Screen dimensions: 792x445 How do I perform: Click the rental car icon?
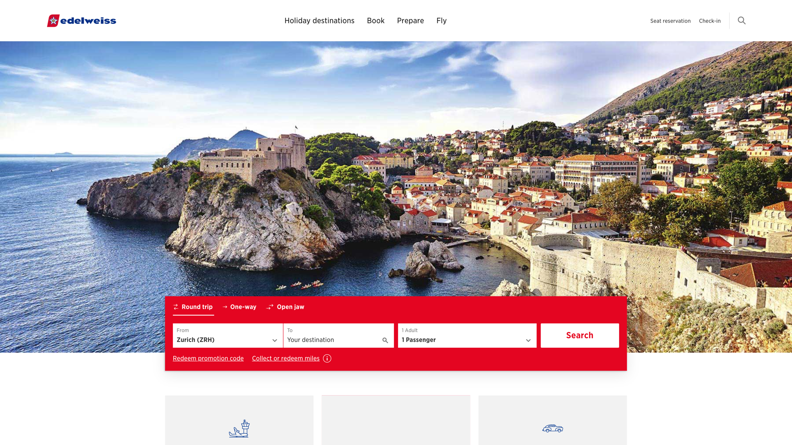coord(552,429)
